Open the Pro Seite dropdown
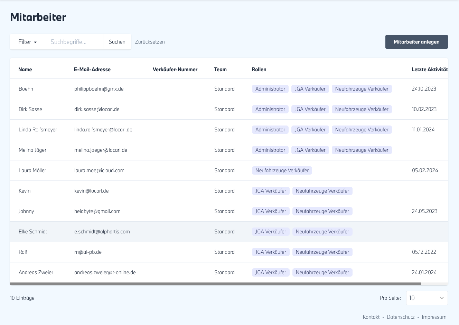This screenshot has width=459, height=325. pyautogui.click(x=427, y=298)
